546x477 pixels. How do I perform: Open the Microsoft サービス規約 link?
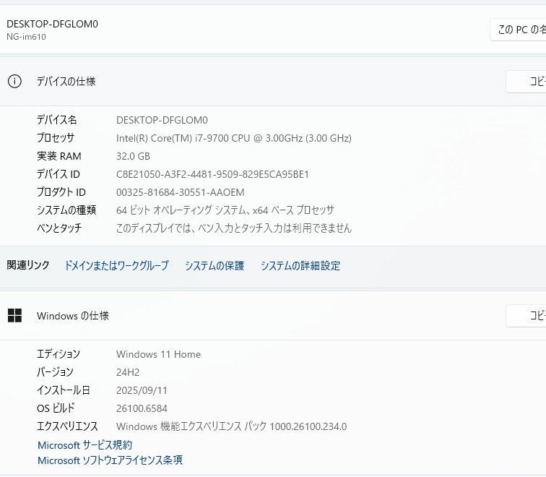coord(85,445)
